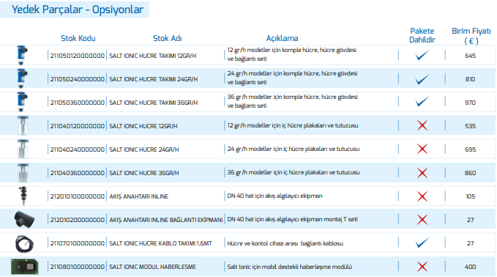Click the Açıklama column header

282,38
